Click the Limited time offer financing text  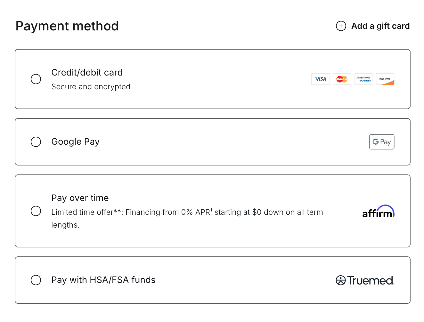click(187, 212)
